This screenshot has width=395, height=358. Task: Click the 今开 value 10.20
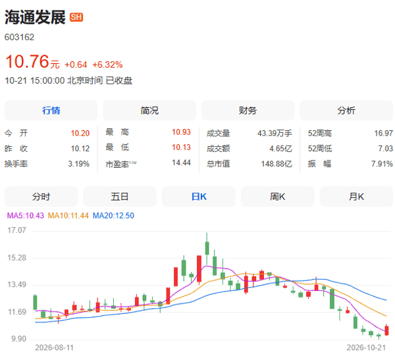pos(80,133)
